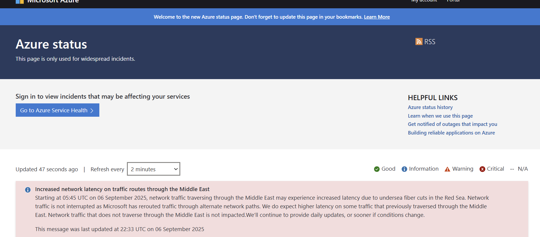Image resolution: width=540 pixels, height=237 pixels.
Task: Click the orange Warning triangle icon
Action: [x=447, y=169]
